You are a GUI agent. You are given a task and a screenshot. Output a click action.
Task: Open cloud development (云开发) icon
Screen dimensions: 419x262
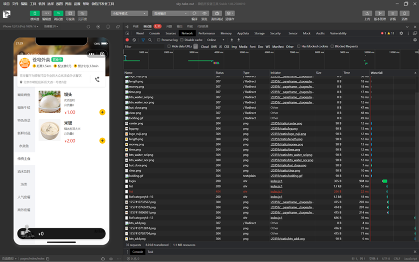tap(82, 13)
